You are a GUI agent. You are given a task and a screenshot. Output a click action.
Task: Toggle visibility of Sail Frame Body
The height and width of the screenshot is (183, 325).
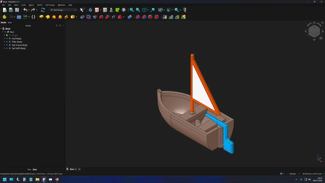[7, 45]
